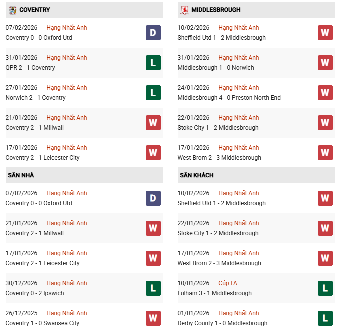Screen dimensions: 339x332
Task: Open Hạng Nhất Anh link next to 31/01/2026 QPR match
Action: coord(66,58)
